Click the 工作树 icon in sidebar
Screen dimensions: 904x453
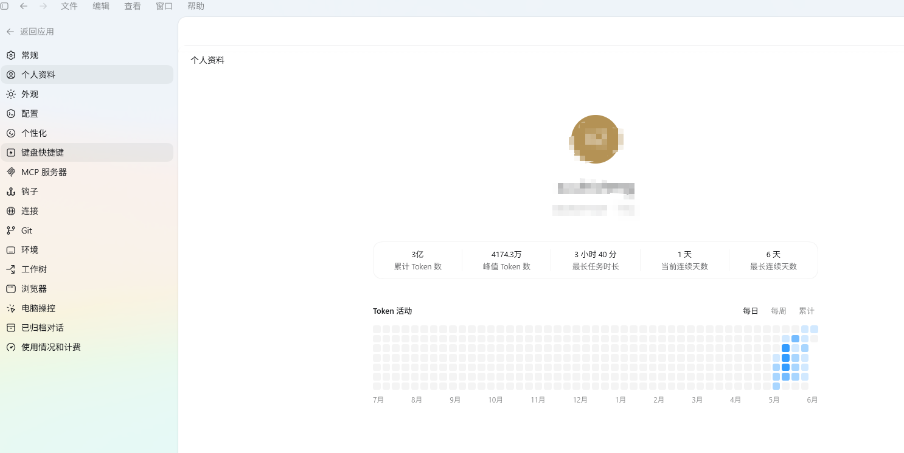[10, 269]
